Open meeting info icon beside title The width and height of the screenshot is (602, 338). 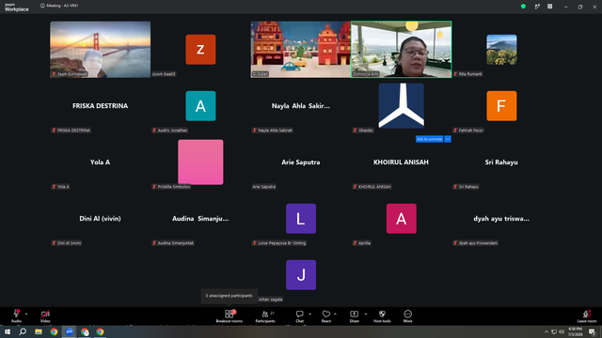[42, 6]
